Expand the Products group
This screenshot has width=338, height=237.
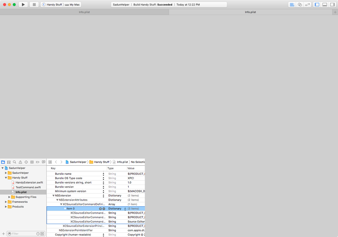pyautogui.click(x=6, y=207)
